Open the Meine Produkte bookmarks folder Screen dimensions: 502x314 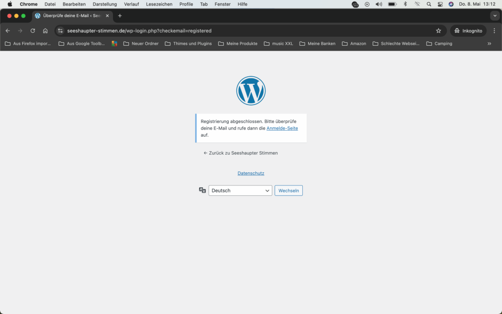click(x=238, y=44)
